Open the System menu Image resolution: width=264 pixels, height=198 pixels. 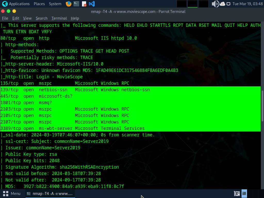tap(55, 4)
